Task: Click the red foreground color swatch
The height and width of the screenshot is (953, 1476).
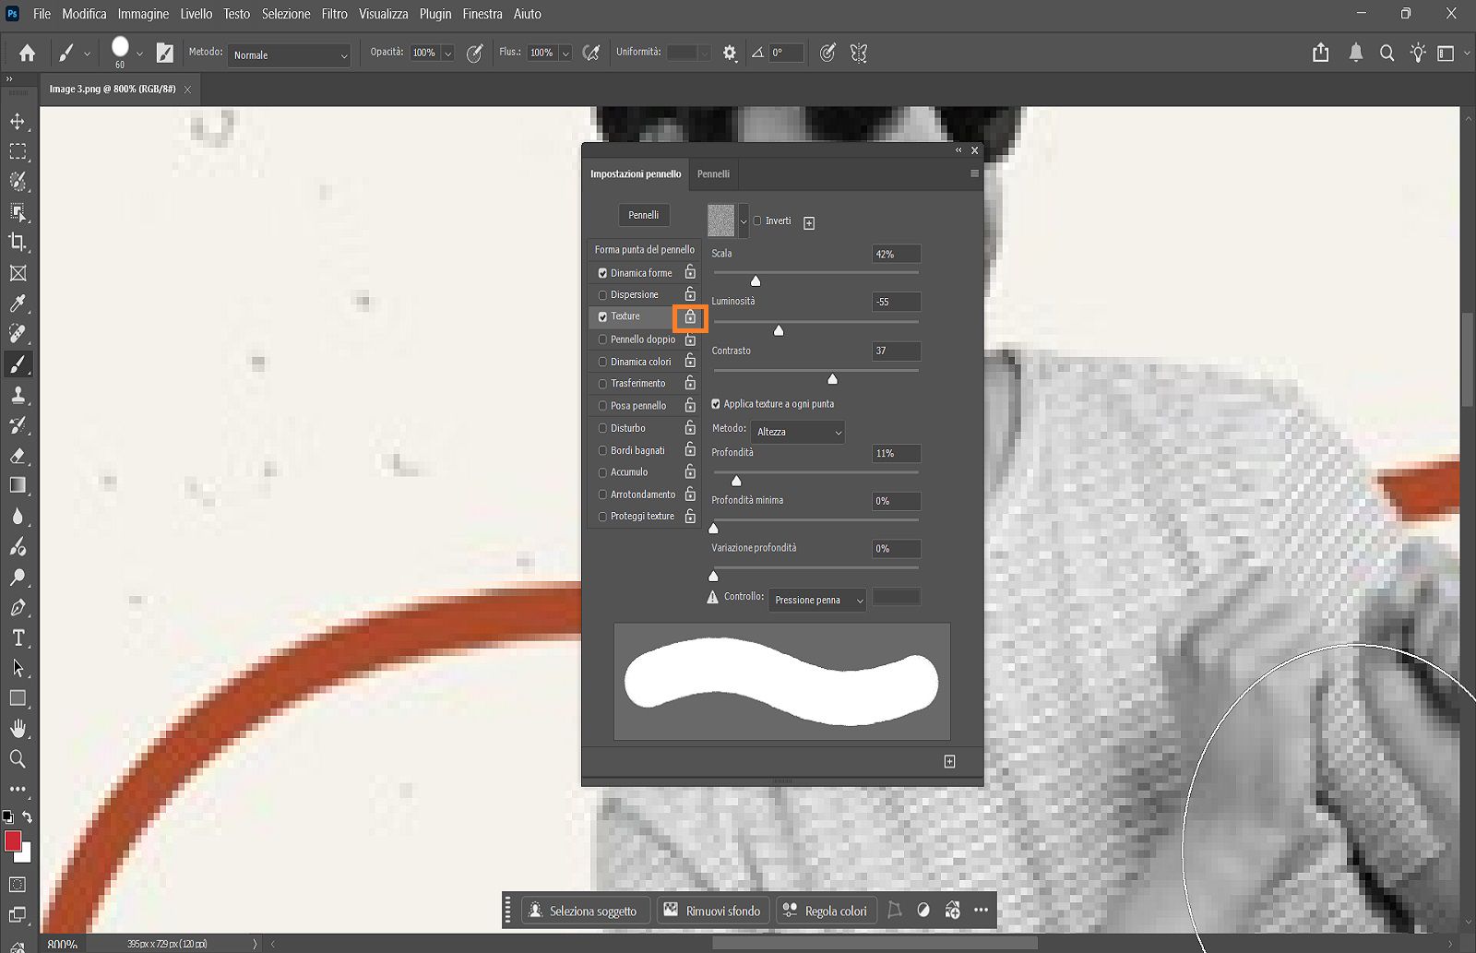Action: [x=13, y=841]
